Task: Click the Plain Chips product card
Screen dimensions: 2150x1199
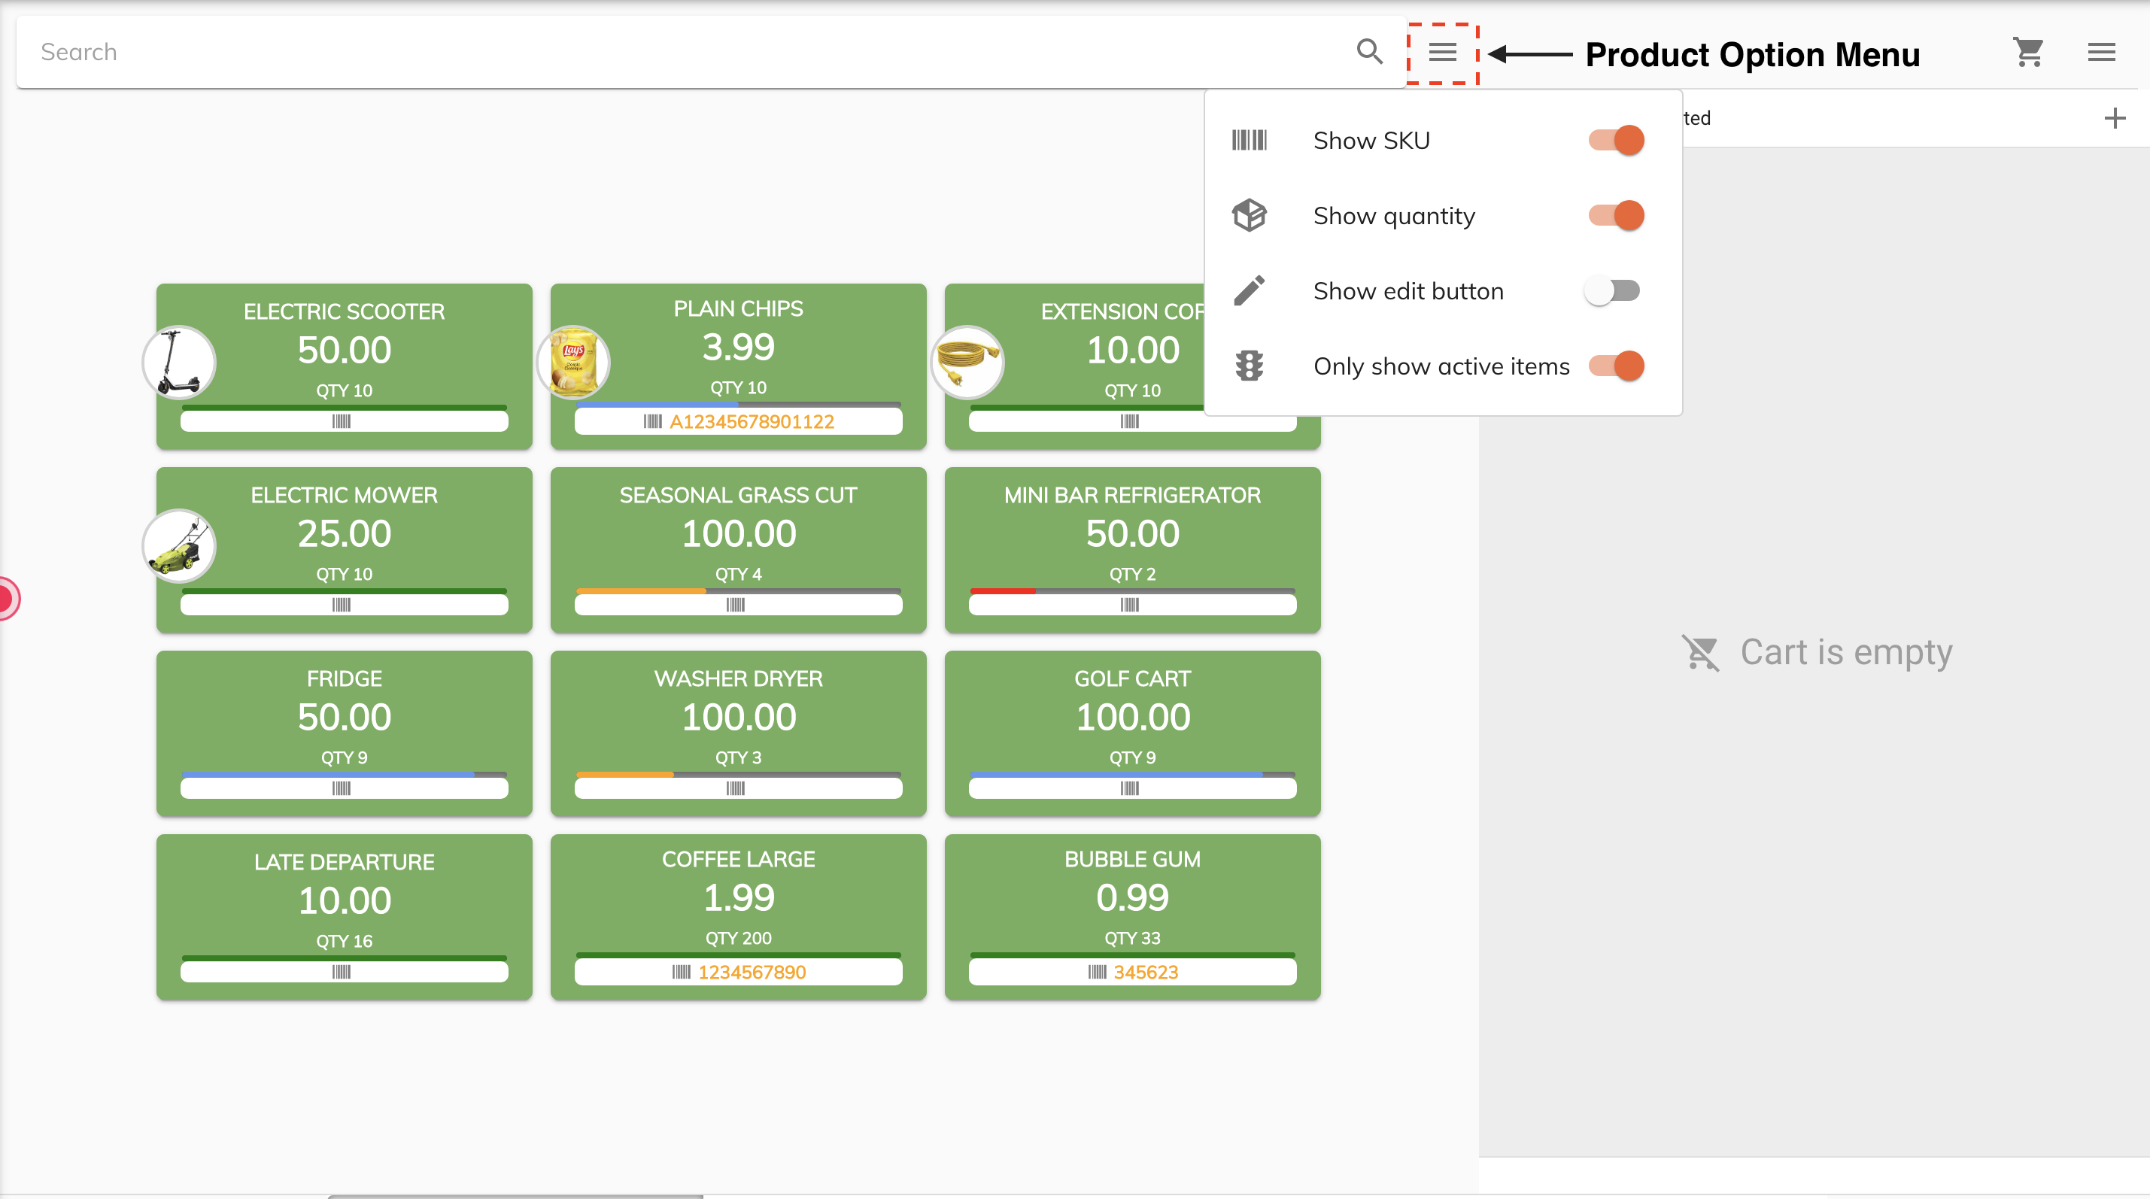Action: [736, 366]
